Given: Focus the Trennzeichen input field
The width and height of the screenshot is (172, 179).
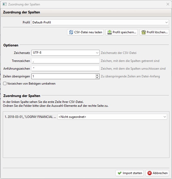Looking at the screenshot, I should [x=65, y=61].
